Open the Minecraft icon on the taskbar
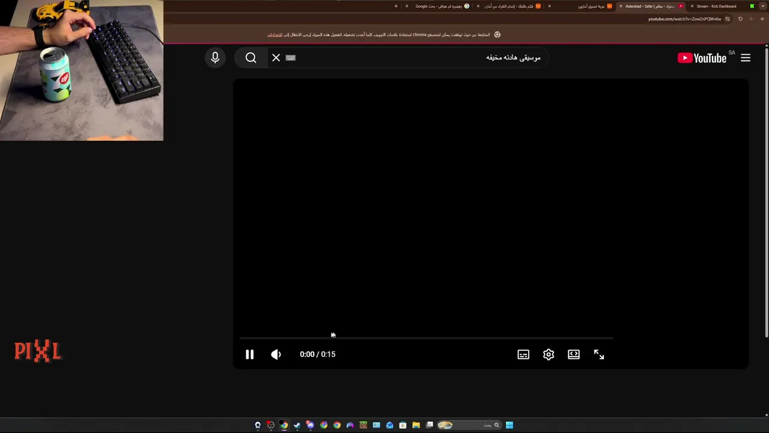 coord(363,425)
